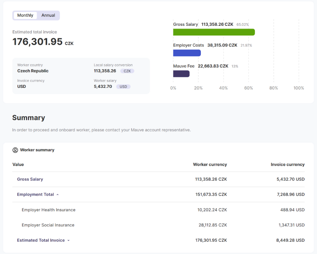The height and width of the screenshot is (254, 317).
Task: Click the Employment Total row label
Action: (x=35, y=194)
